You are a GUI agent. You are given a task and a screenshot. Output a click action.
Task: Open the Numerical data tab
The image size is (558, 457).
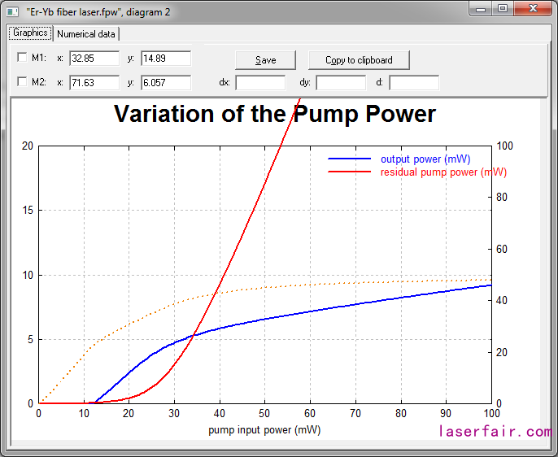tap(86, 34)
